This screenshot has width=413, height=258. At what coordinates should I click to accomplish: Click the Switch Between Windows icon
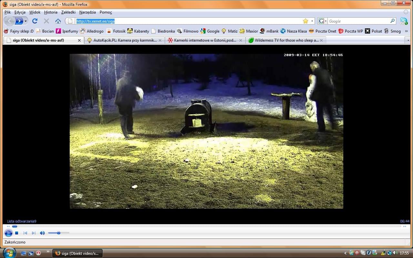[31, 253]
